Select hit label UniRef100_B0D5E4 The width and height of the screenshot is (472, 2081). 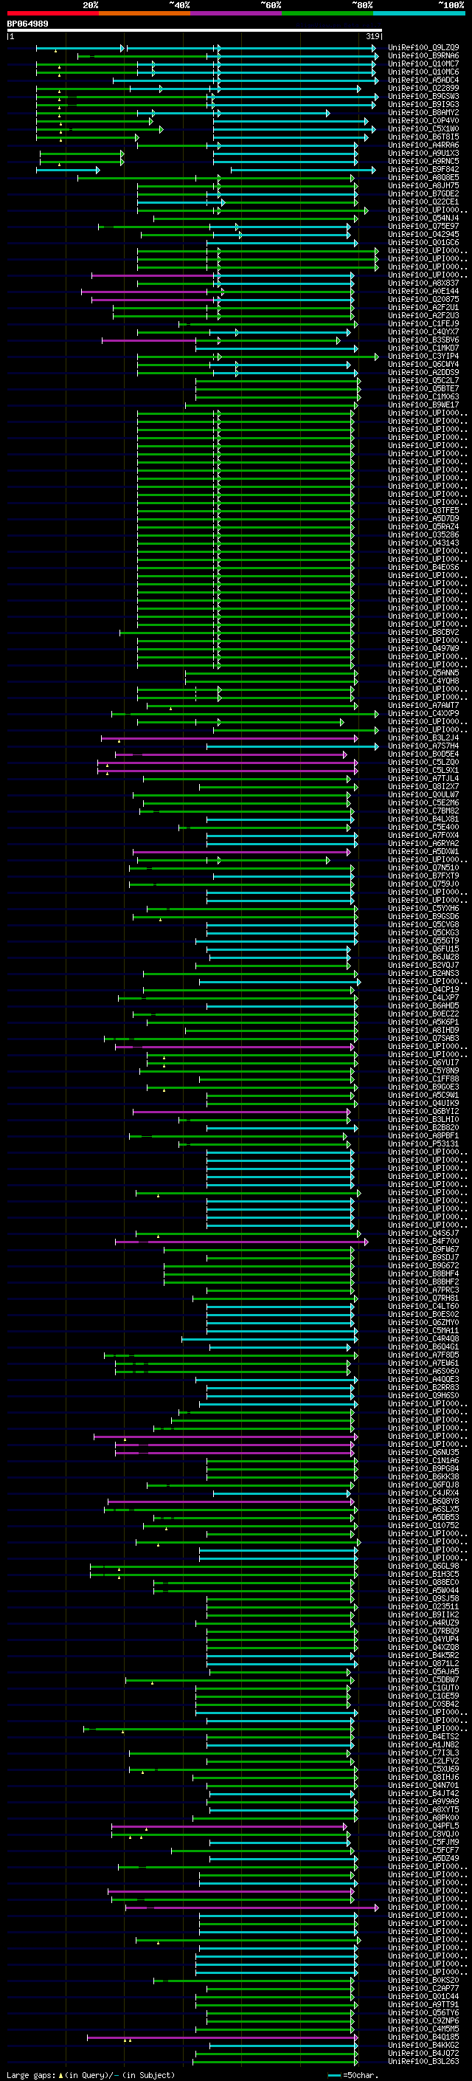click(x=423, y=753)
